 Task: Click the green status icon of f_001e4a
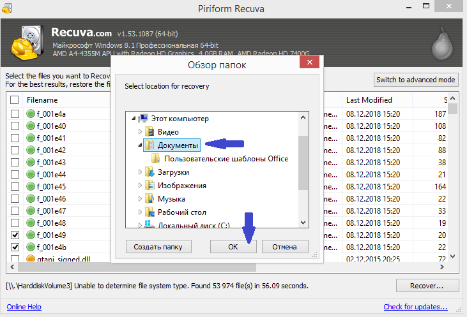click(x=31, y=114)
